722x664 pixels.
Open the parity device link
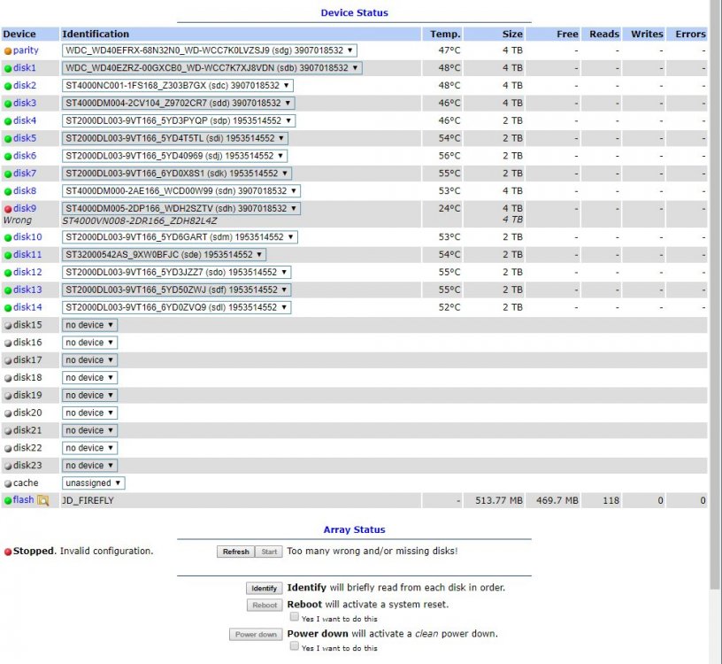coord(26,50)
